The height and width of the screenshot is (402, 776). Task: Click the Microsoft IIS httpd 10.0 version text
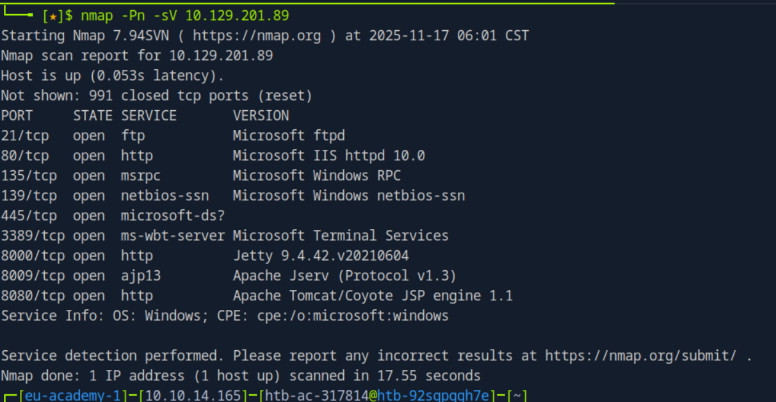(x=328, y=156)
